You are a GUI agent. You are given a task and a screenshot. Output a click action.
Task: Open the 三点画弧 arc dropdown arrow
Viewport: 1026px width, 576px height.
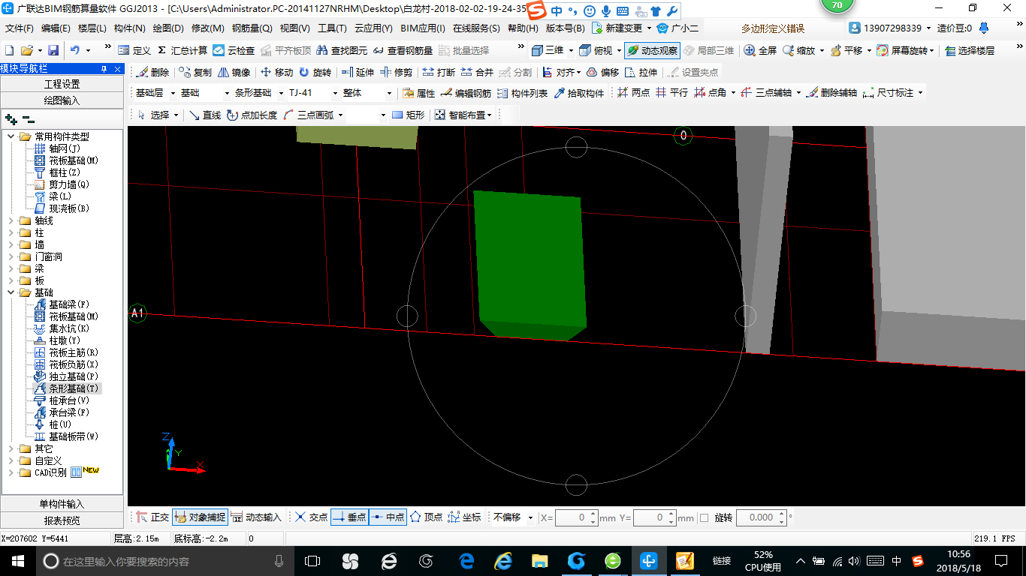point(340,115)
